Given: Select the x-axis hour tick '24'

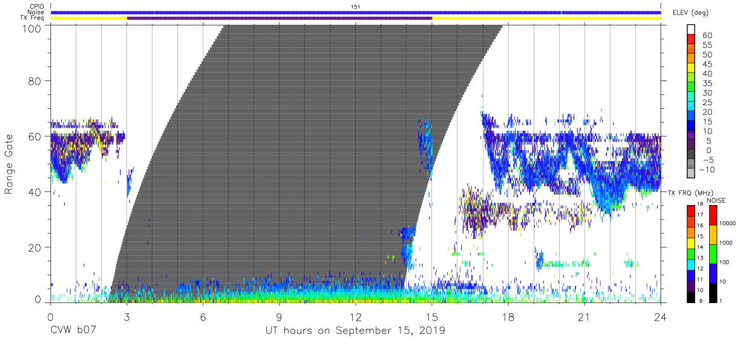Looking at the screenshot, I should [x=661, y=317].
